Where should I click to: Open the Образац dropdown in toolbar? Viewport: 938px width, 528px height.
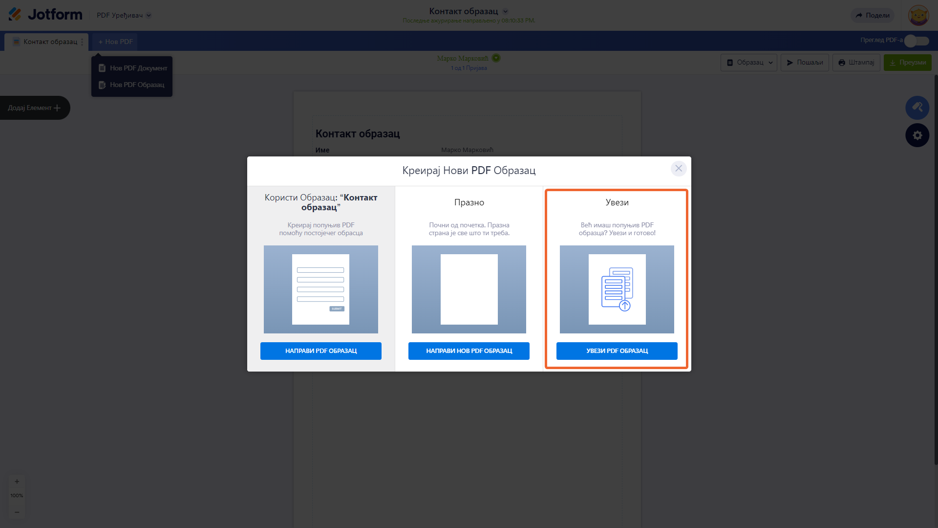[748, 63]
